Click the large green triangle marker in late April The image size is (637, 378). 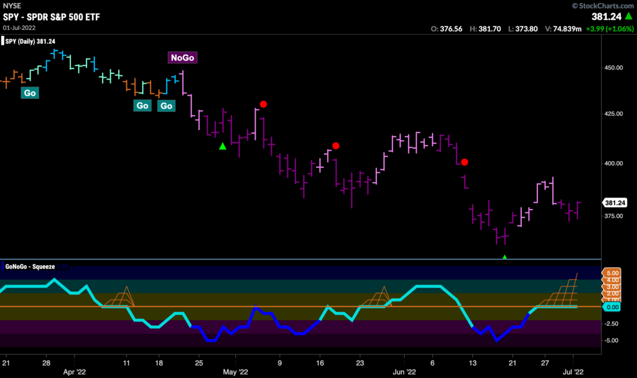point(223,146)
